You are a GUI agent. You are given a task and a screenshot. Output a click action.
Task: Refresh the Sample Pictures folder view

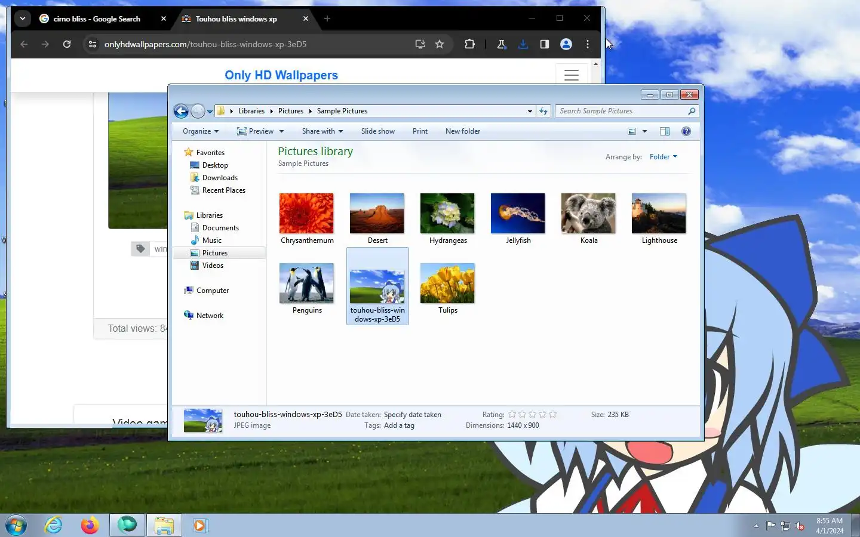tap(543, 111)
